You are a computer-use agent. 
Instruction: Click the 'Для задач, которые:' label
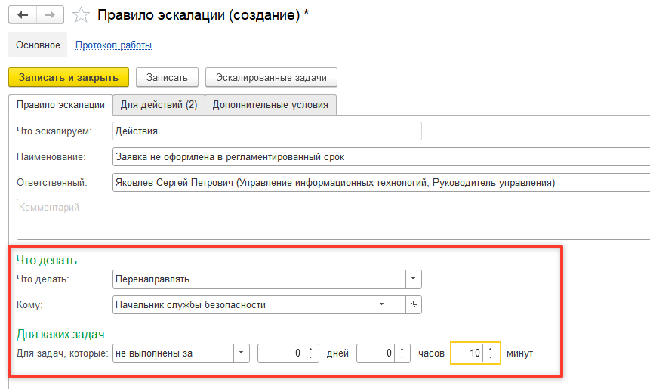(x=62, y=353)
